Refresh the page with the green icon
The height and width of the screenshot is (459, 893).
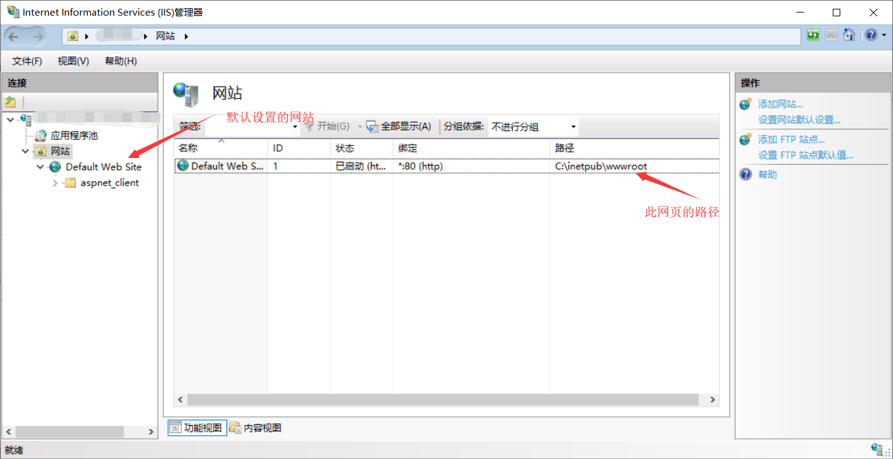(813, 35)
